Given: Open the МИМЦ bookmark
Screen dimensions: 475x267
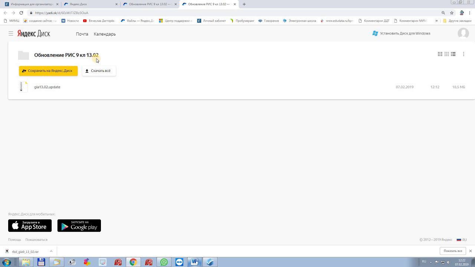Looking at the screenshot, I should (x=12, y=21).
